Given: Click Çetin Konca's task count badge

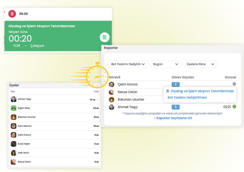Looking at the screenshot, I should pyautogui.click(x=175, y=85).
